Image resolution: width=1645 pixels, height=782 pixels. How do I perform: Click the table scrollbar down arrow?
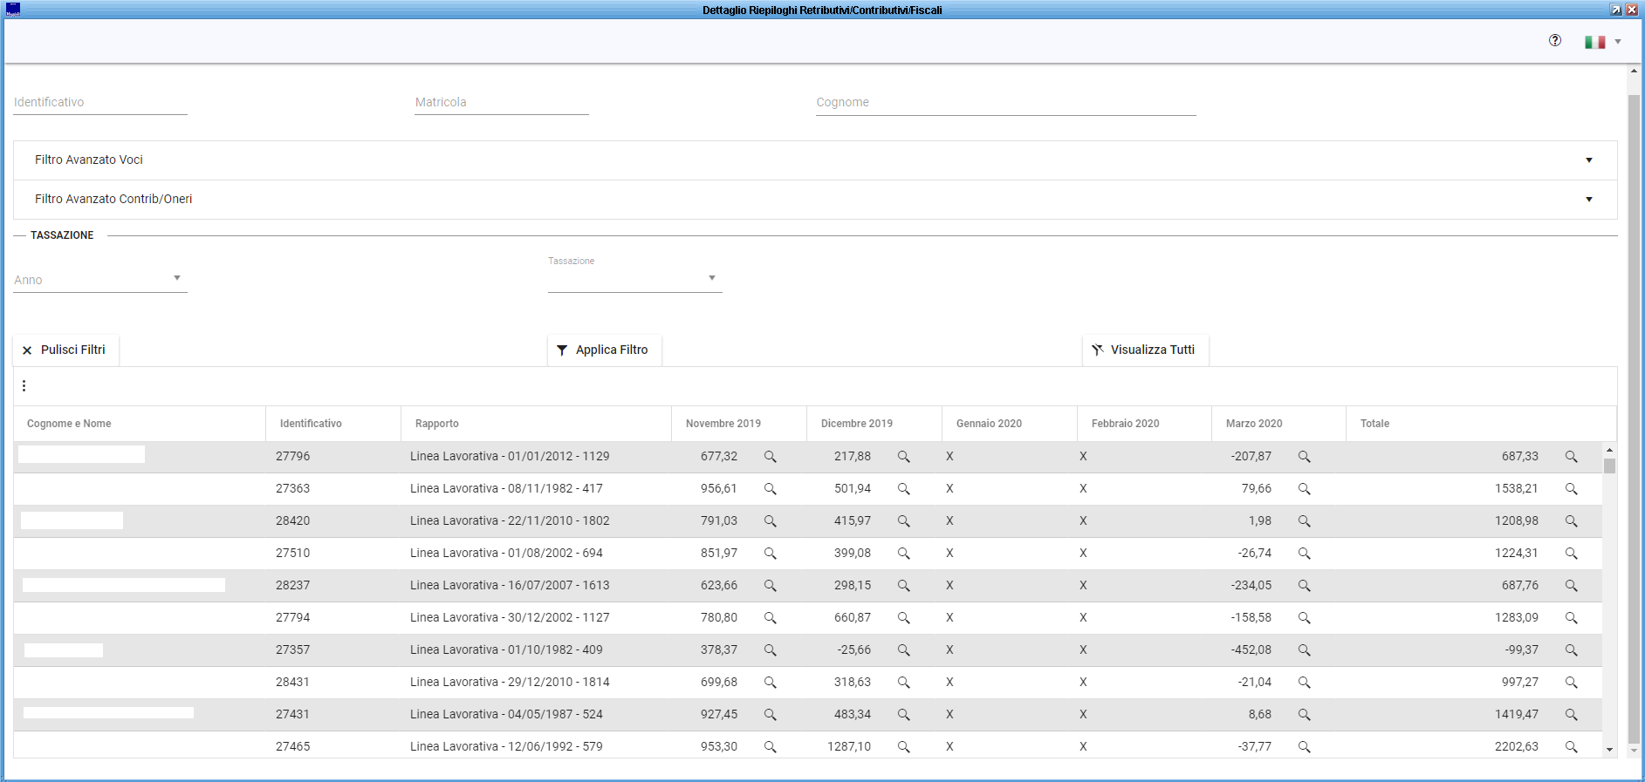(1608, 749)
